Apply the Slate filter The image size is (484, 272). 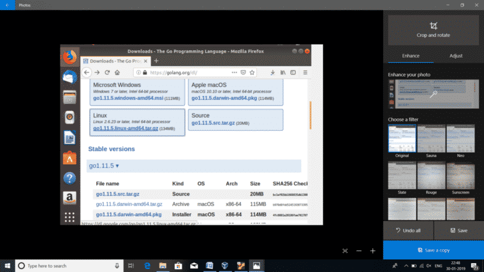coord(402,175)
